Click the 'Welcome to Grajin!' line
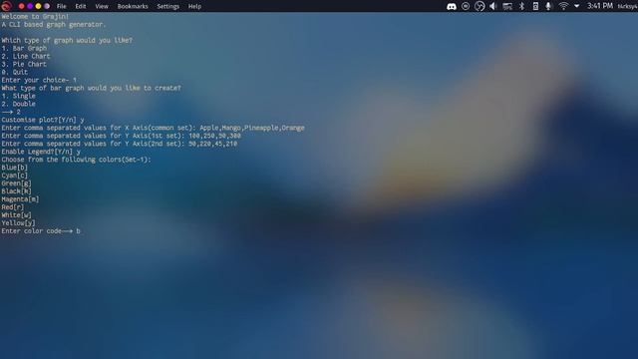This screenshot has height=359, width=638. [35, 16]
